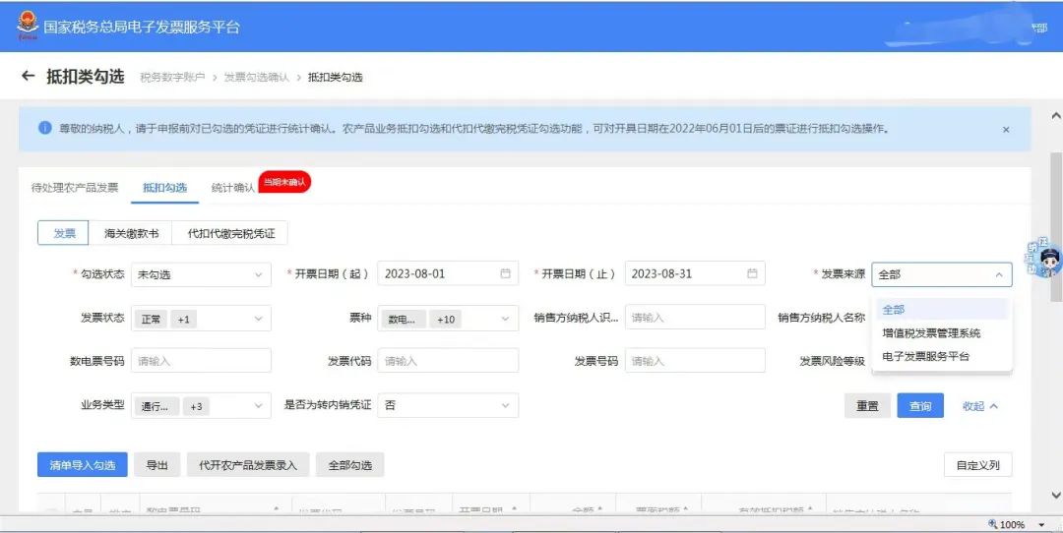Click the 全部勾选 button
This screenshot has height=533, width=1063.
click(349, 464)
